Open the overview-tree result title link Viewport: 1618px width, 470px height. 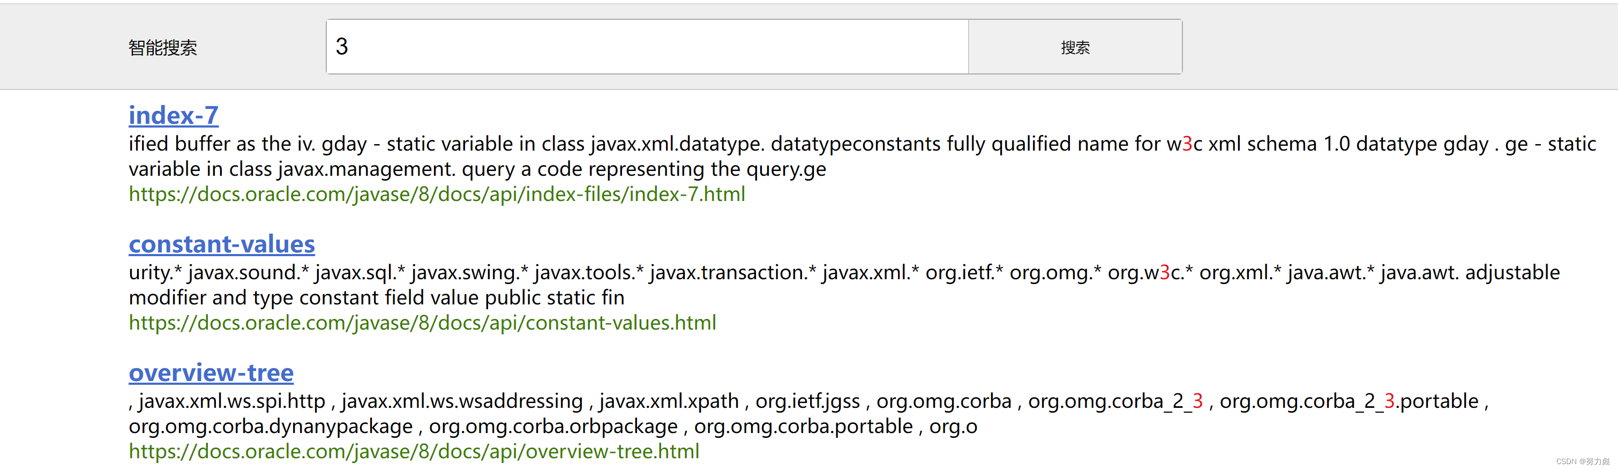point(211,372)
